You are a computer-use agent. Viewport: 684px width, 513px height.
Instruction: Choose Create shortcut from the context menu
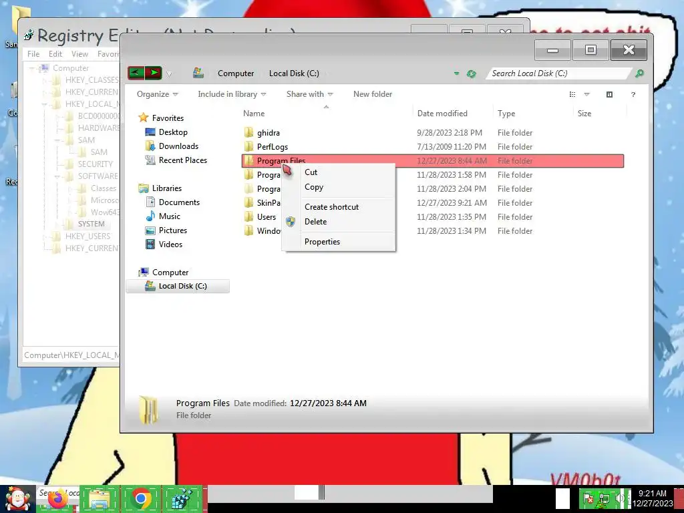331,207
